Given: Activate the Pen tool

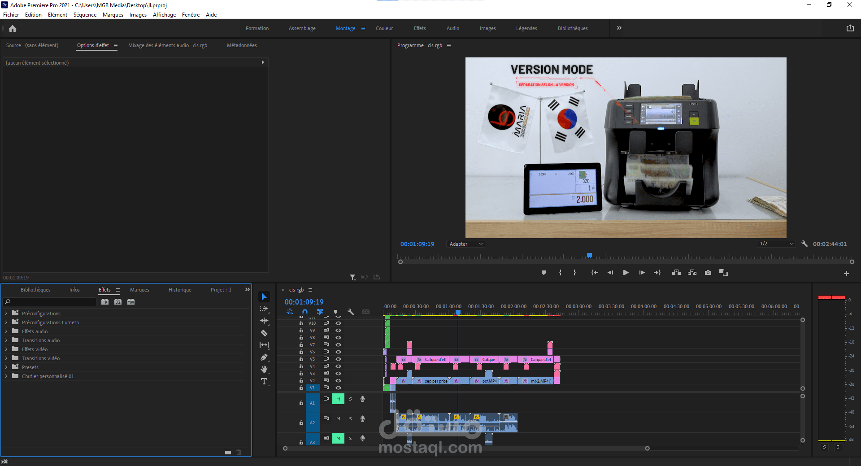Looking at the screenshot, I should [264, 357].
